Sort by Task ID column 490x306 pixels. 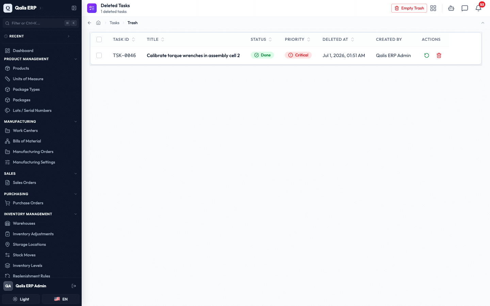(x=124, y=39)
